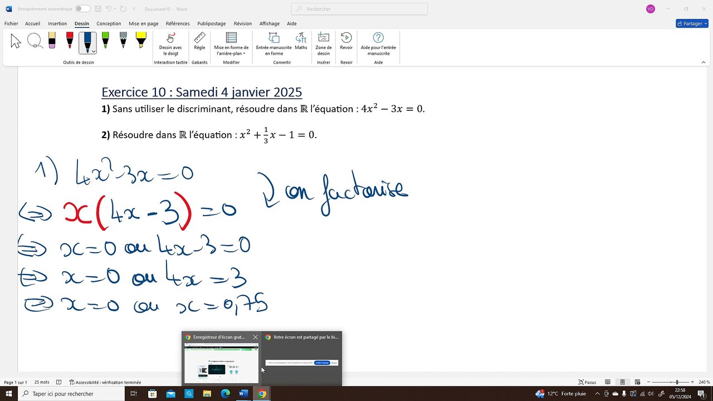Switch to Read Mode view
Viewport: 713px width, 401px height.
609,382
